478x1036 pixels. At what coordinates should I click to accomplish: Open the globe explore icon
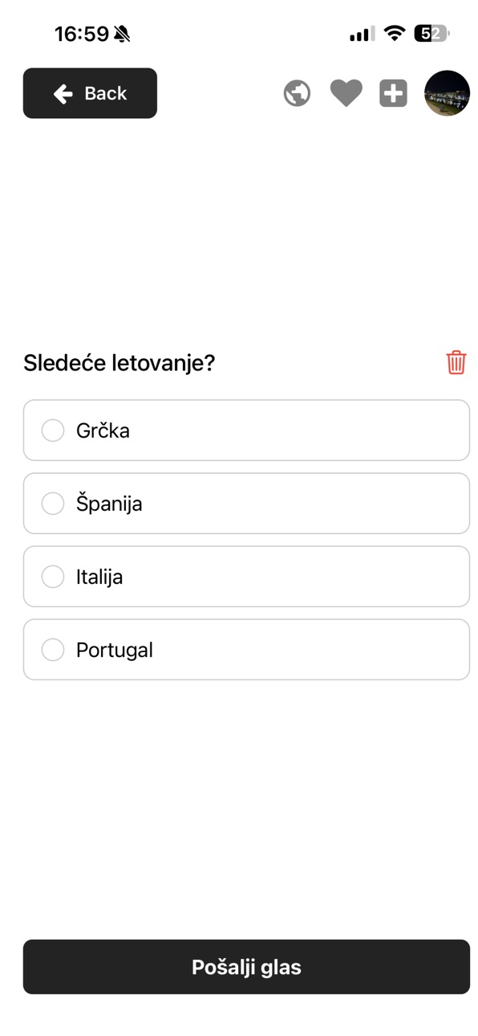[x=297, y=93]
